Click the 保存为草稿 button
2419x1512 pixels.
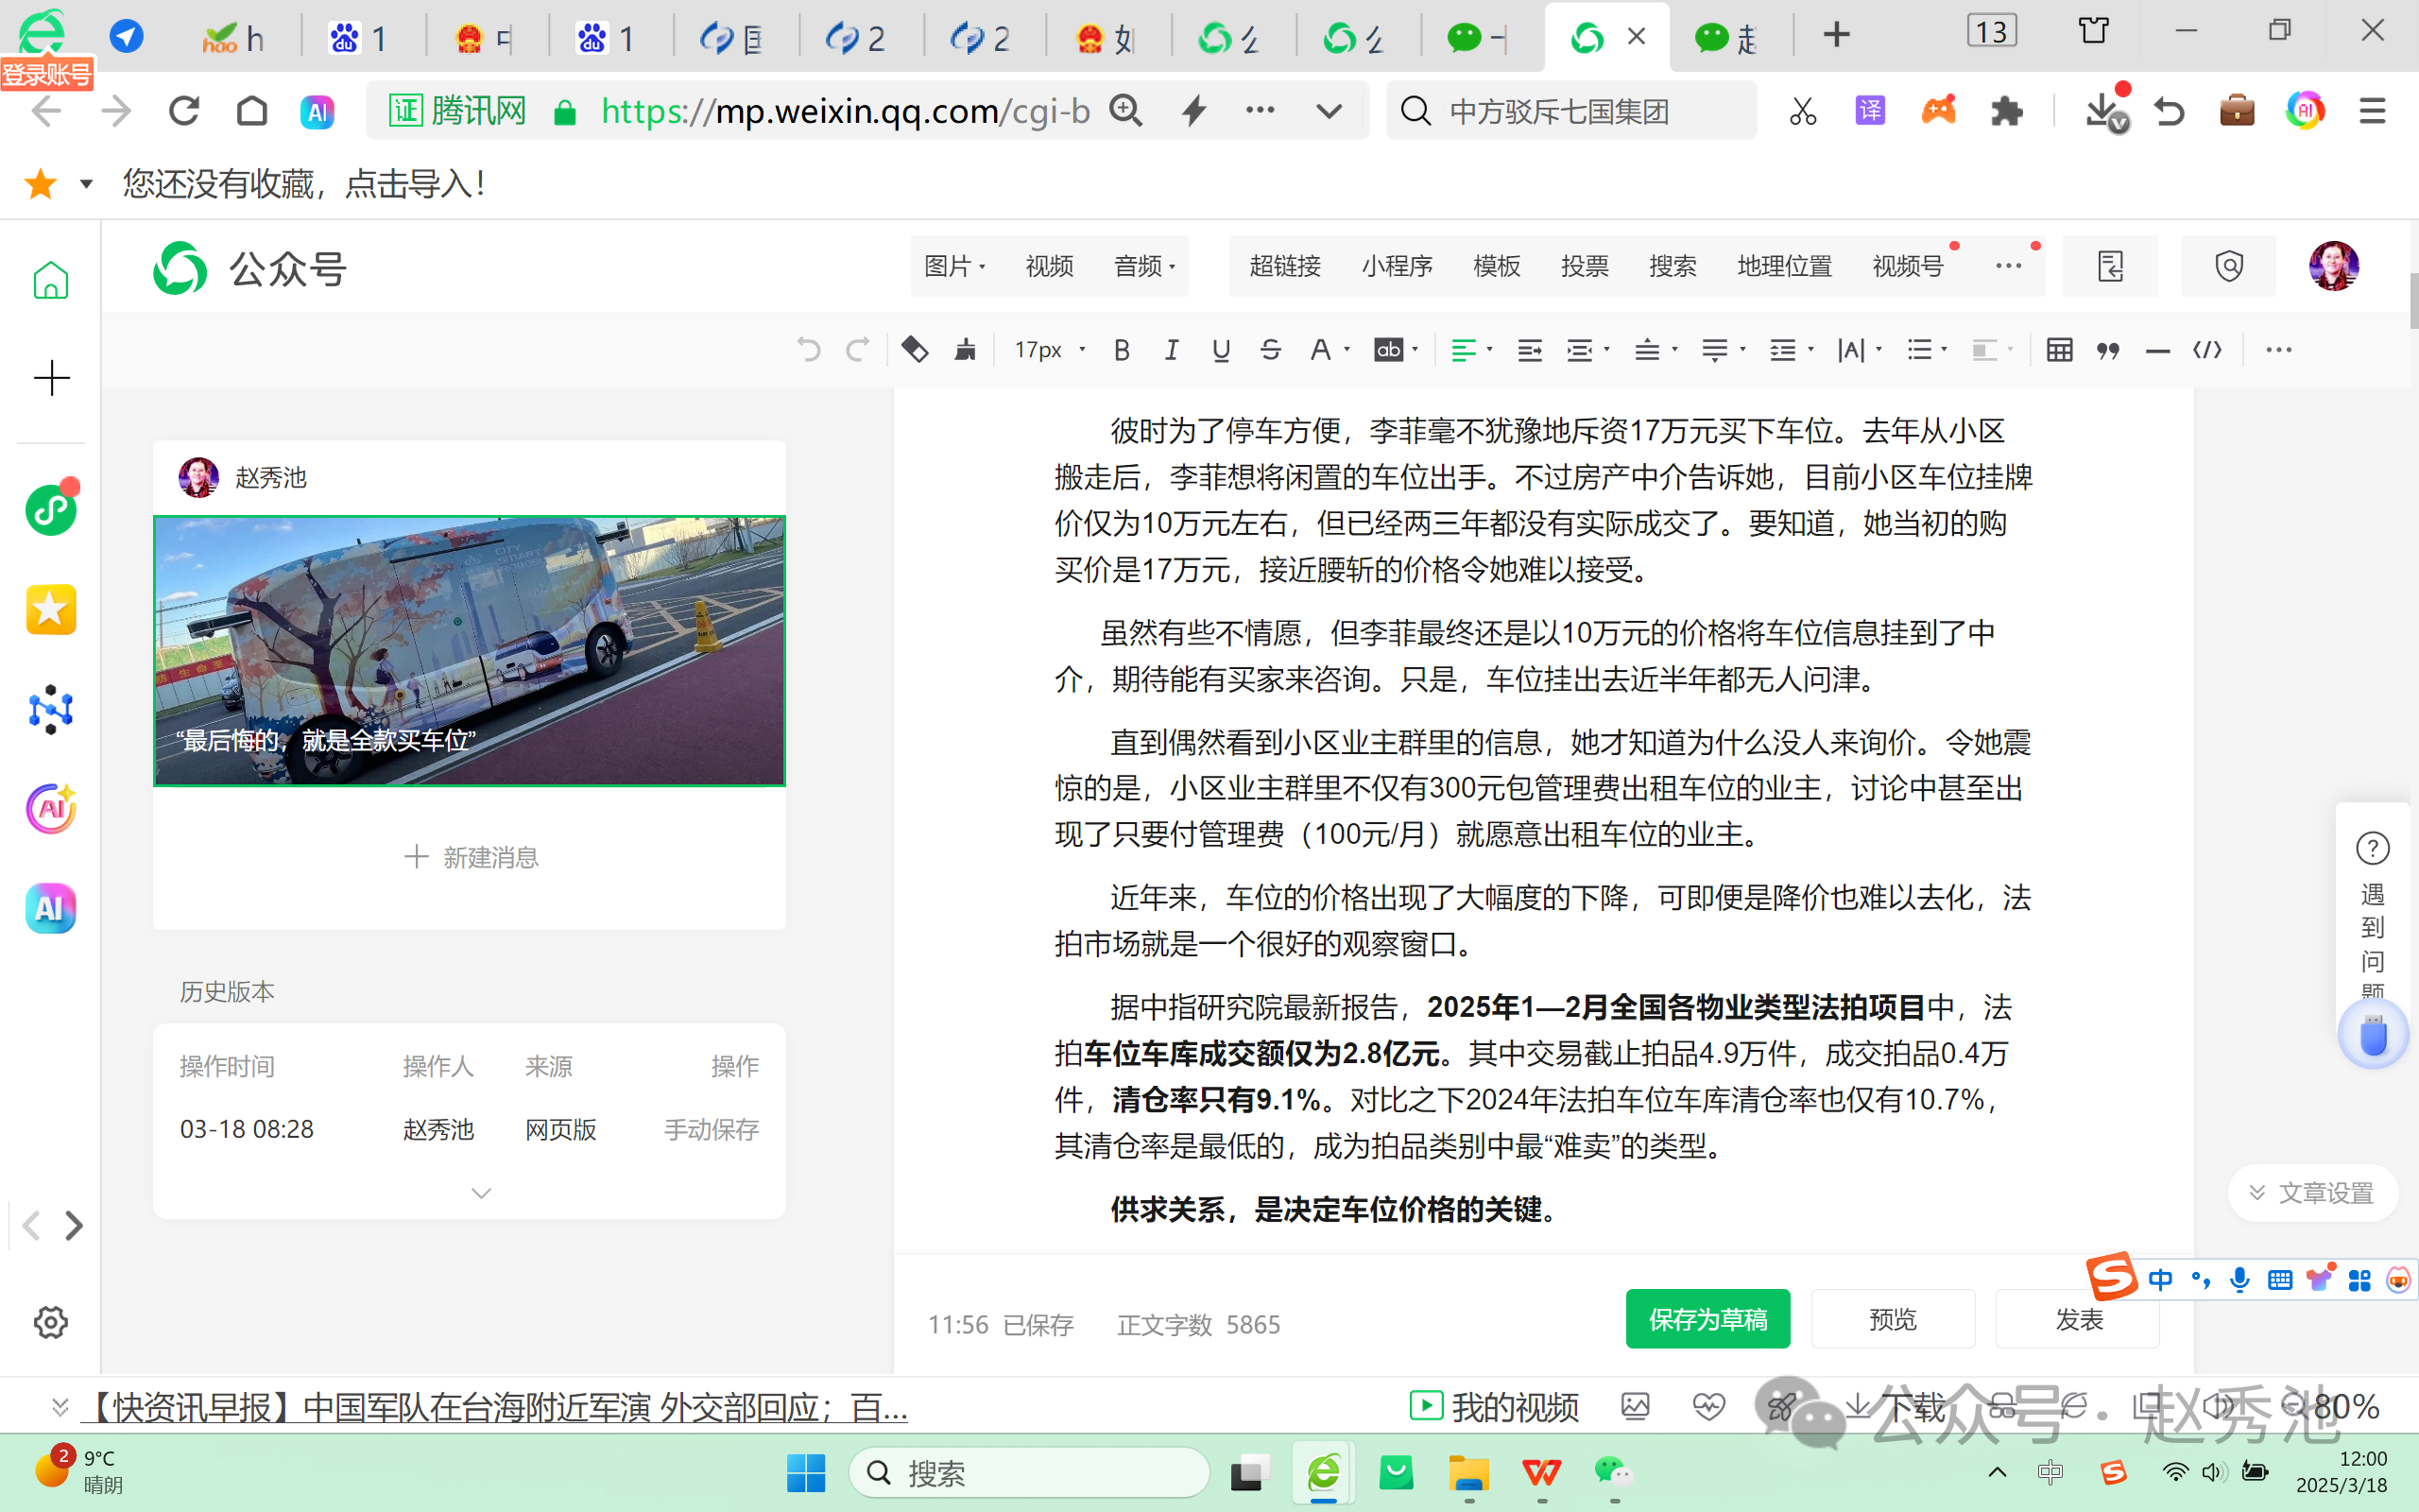pyautogui.click(x=1707, y=1318)
